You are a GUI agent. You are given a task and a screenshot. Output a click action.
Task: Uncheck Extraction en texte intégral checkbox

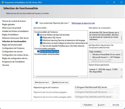[x=41, y=43]
